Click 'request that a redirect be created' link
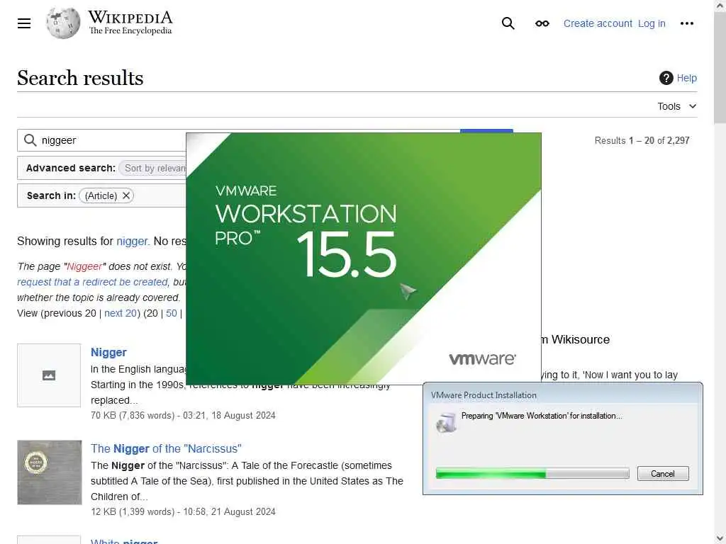 [93, 282]
